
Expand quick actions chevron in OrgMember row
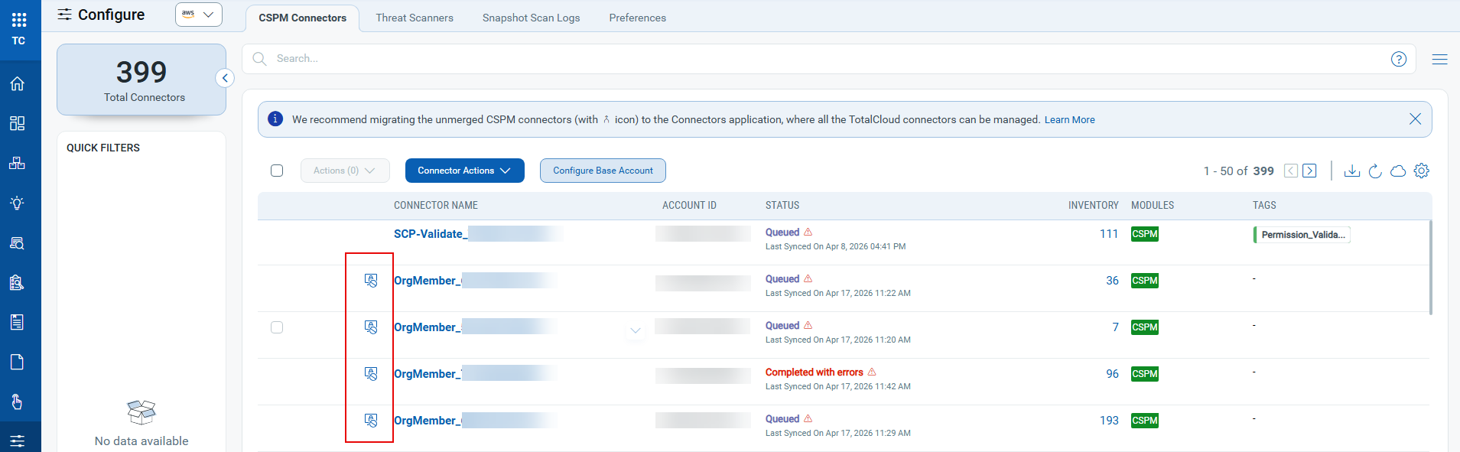coord(635,331)
